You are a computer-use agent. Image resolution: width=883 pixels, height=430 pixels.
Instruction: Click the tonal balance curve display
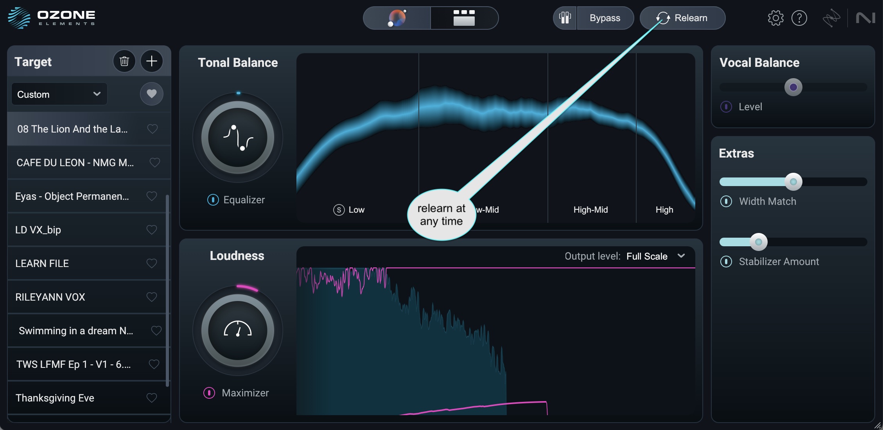pos(496,138)
